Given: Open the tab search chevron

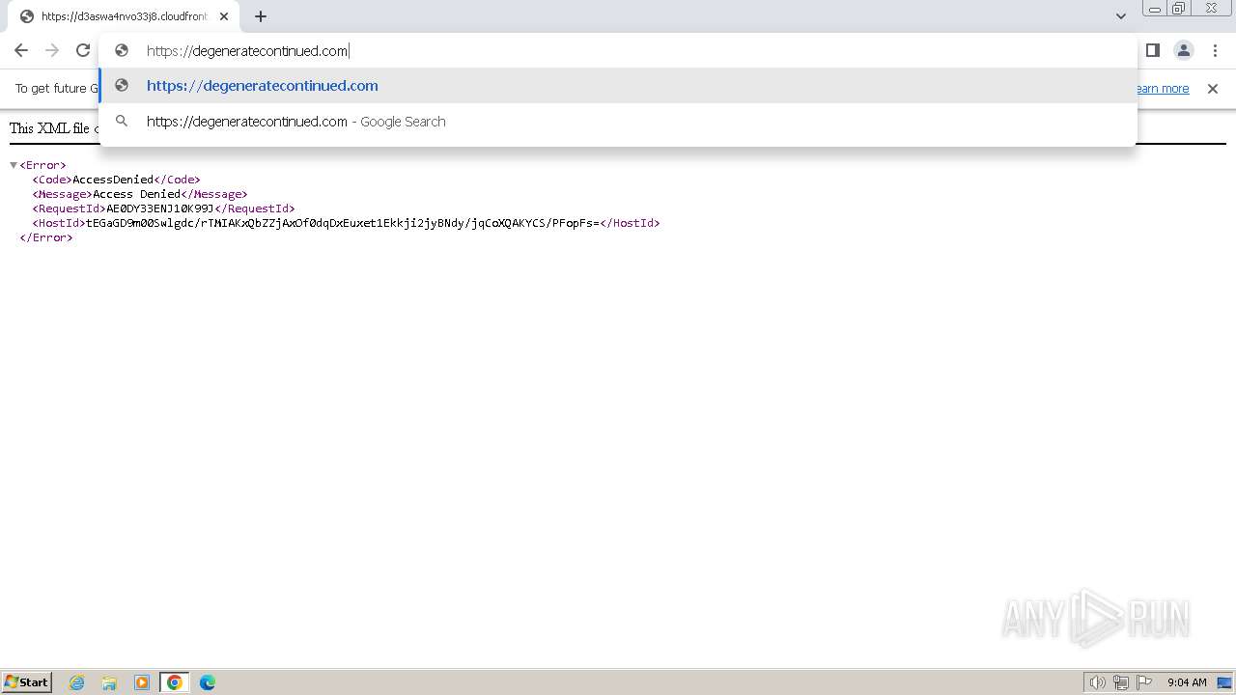Looking at the screenshot, I should coord(1121,16).
